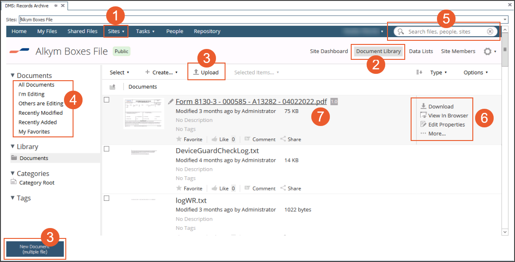Like the DeviceGuardCheckLog.txt file
The image size is (515, 262).
[220, 189]
